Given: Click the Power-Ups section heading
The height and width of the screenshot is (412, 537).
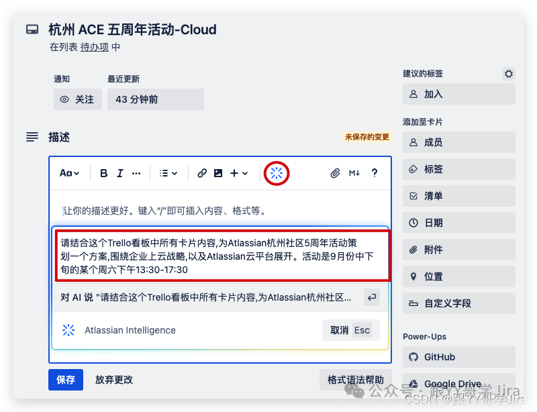Looking at the screenshot, I should (x=424, y=336).
